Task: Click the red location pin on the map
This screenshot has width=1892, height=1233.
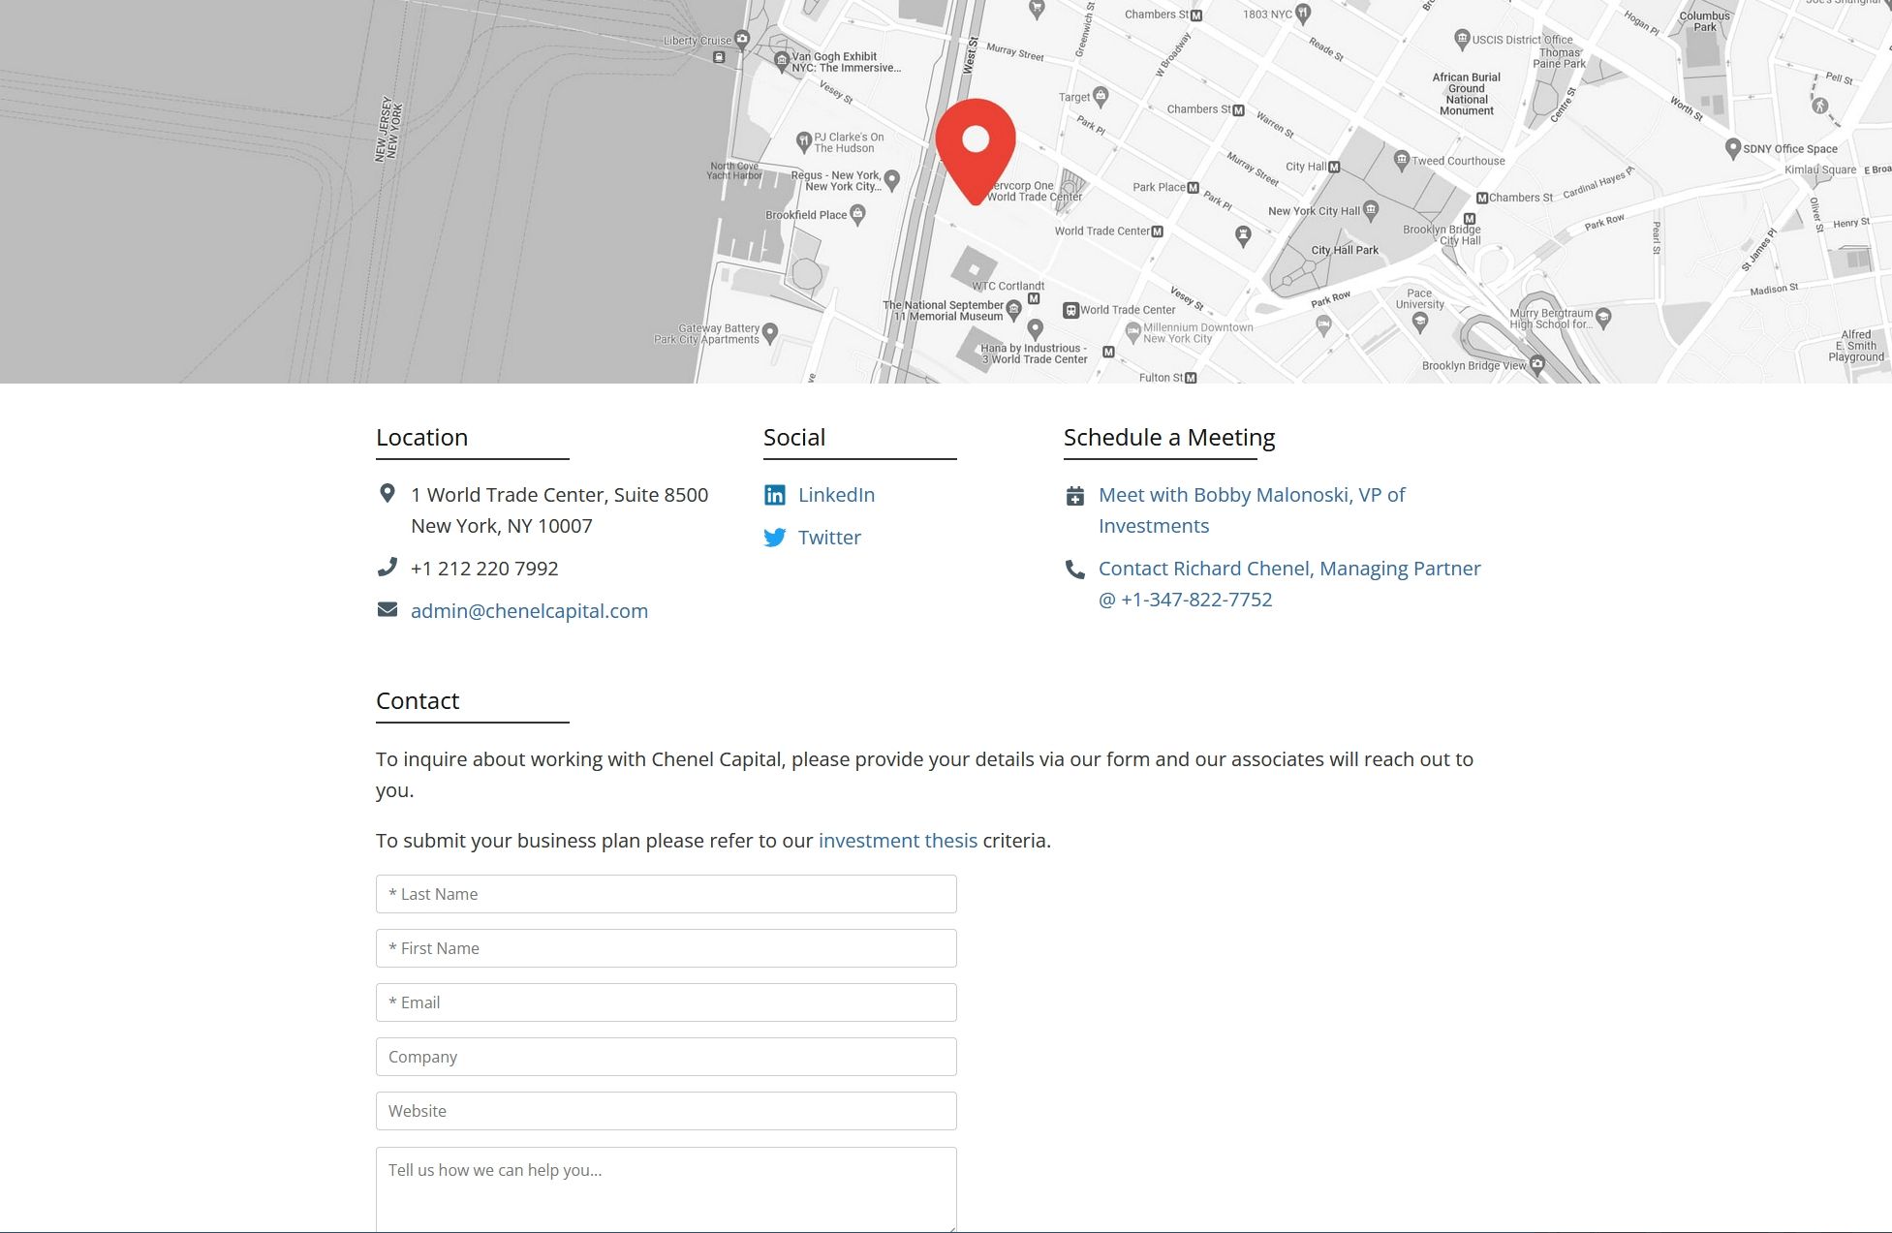Action: pos(976,150)
